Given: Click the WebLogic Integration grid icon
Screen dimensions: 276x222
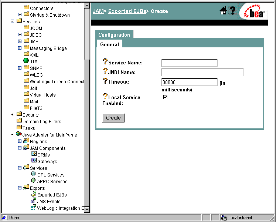Looking at the screenshot, I should point(34,207).
